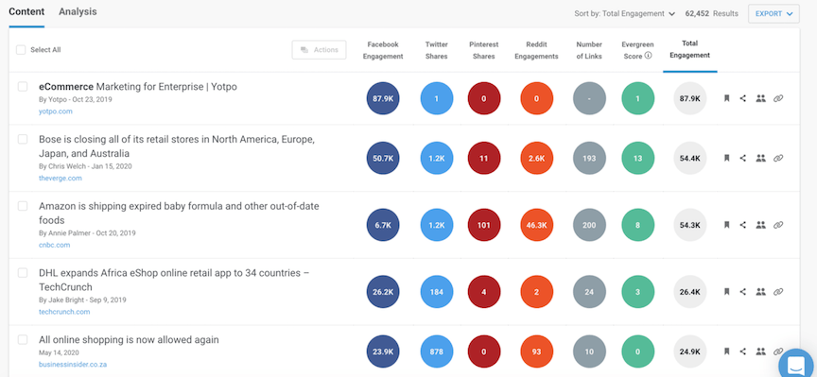Viewport: 817px width, 377px height.
Task: Open the cnbc.com domain link
Action: [x=54, y=246]
